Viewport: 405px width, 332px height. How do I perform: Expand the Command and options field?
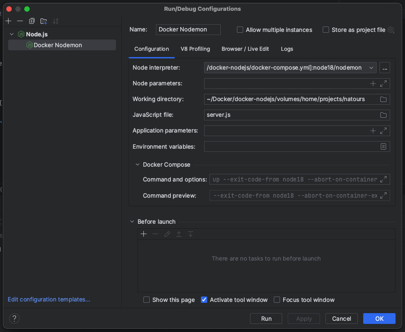pos(383,179)
